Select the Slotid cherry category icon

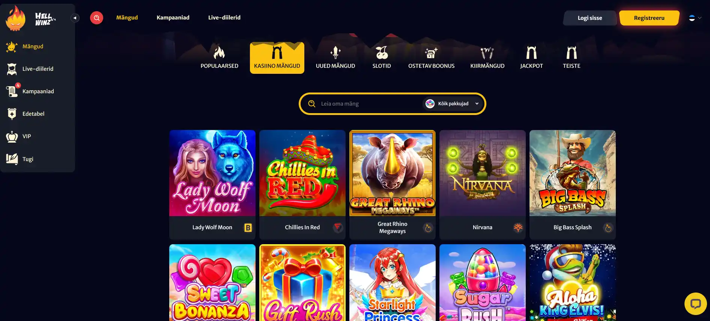(x=382, y=53)
